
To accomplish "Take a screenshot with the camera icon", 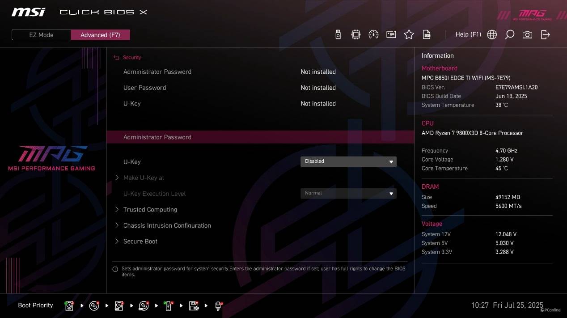I will 527,35.
